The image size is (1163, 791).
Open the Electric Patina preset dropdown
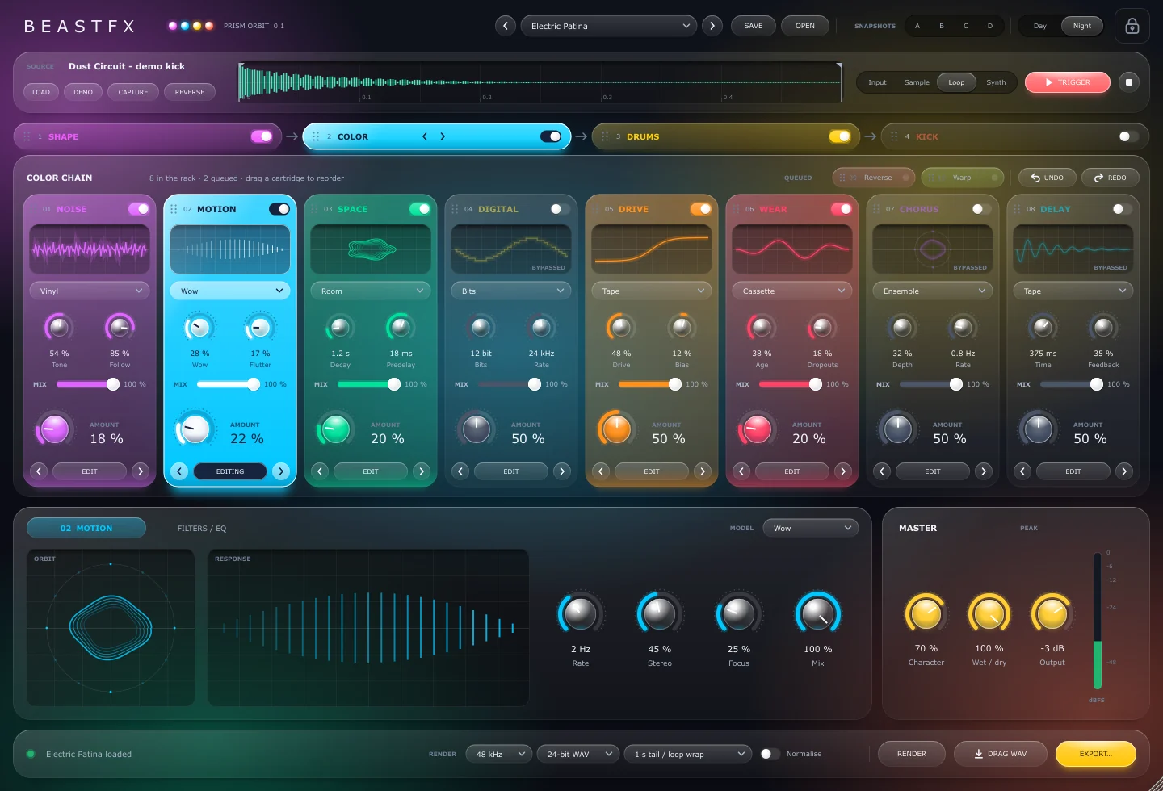[x=608, y=26]
